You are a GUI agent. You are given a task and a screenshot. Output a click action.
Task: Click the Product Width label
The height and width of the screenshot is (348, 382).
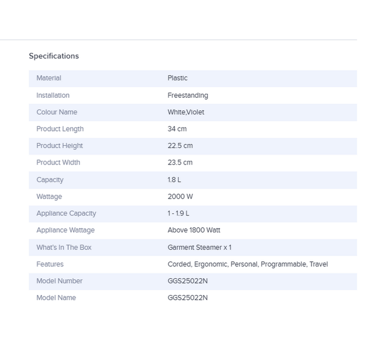click(x=58, y=163)
